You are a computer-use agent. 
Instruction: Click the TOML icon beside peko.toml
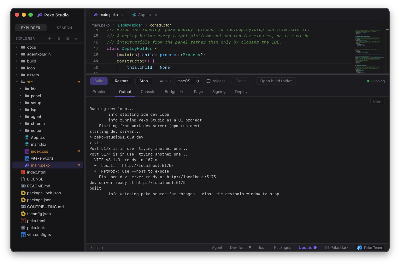(x=23, y=221)
